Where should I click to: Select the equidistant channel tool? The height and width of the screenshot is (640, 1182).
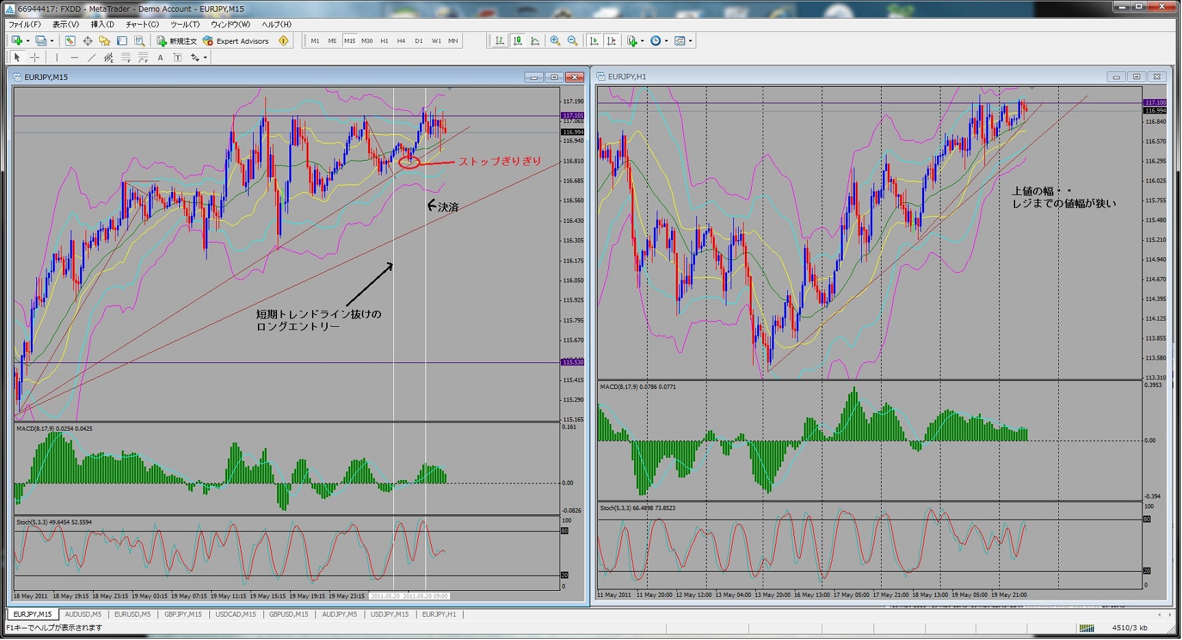pos(109,57)
